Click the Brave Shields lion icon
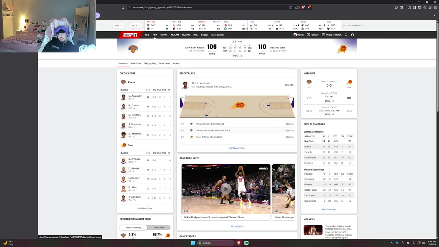This screenshot has width=439, height=247. [x=303, y=7]
